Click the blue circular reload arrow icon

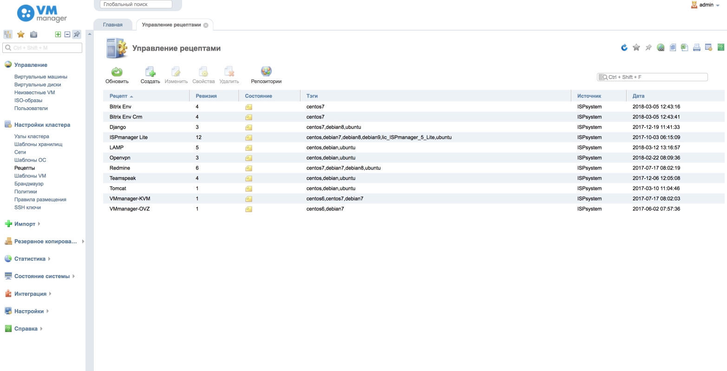click(x=624, y=47)
